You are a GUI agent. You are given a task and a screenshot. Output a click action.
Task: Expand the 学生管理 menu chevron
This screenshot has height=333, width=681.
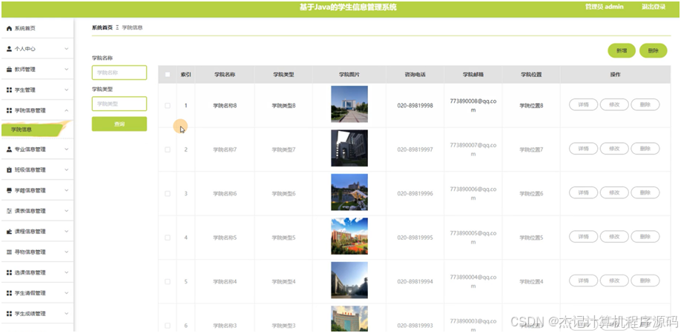tap(67, 90)
